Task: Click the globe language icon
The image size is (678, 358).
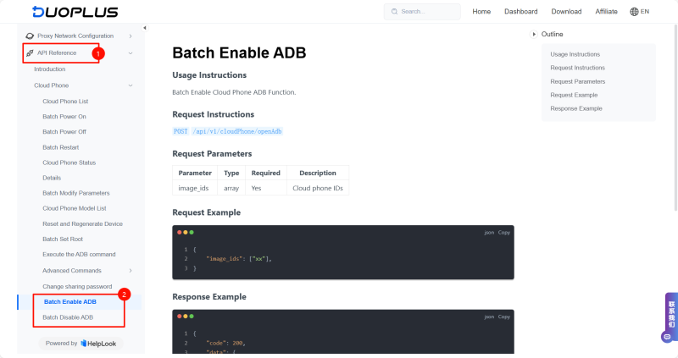Action: coord(635,12)
